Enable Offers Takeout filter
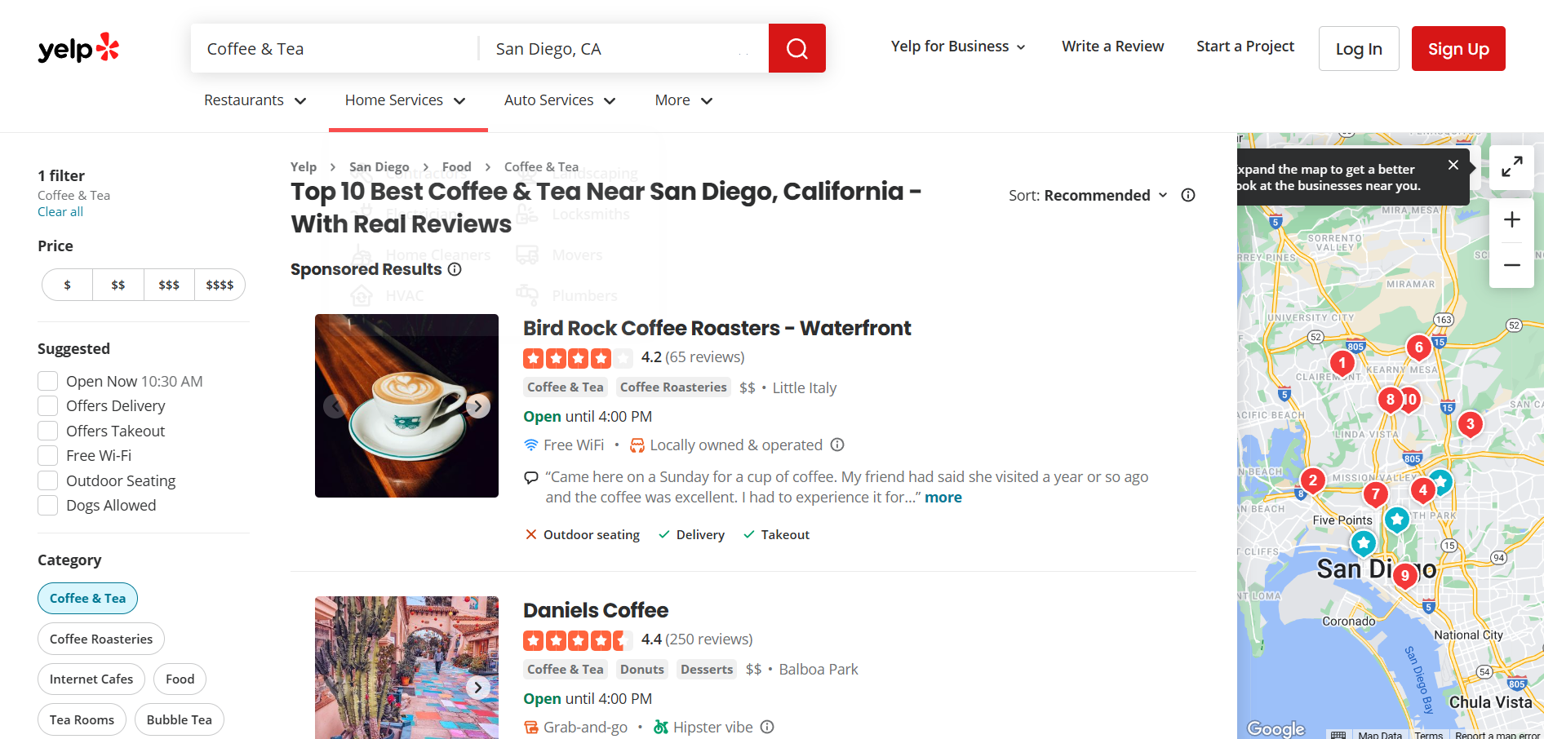 pos(48,431)
